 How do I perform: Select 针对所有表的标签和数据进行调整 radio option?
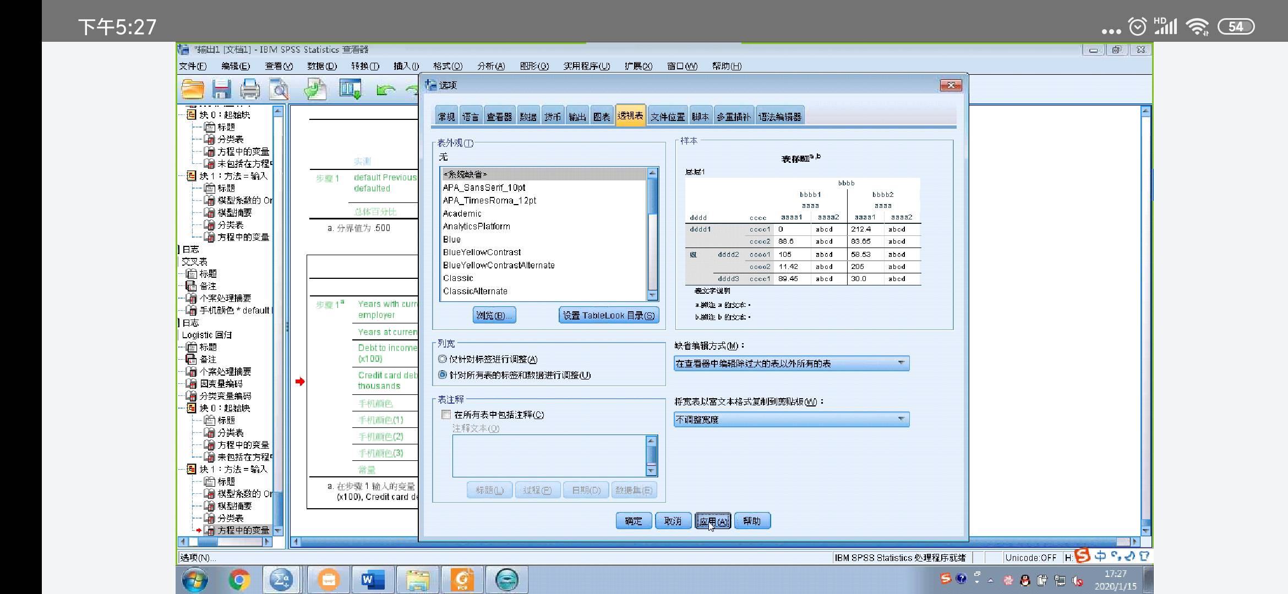(443, 375)
